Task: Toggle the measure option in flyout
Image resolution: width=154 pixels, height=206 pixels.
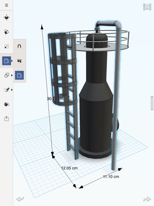Action: click(x=19, y=75)
